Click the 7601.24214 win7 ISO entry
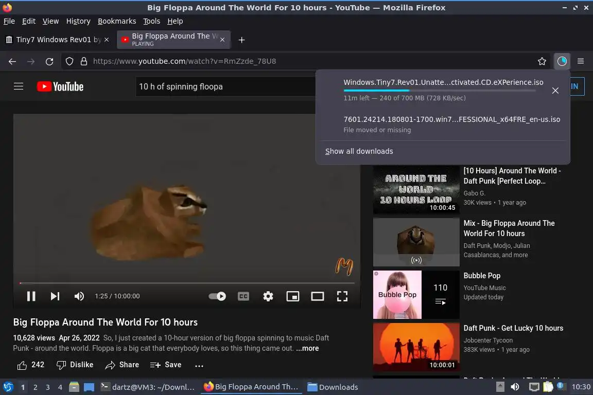This screenshot has width=593, height=395. click(443, 124)
